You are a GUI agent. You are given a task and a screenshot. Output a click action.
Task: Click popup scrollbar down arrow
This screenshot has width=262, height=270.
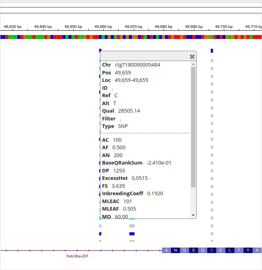(x=193, y=215)
